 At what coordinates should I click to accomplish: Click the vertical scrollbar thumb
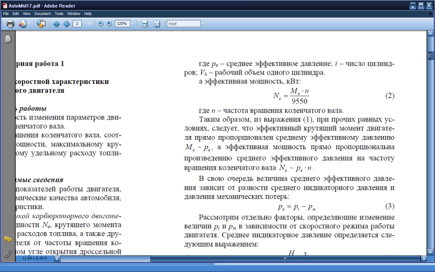pos(430,55)
